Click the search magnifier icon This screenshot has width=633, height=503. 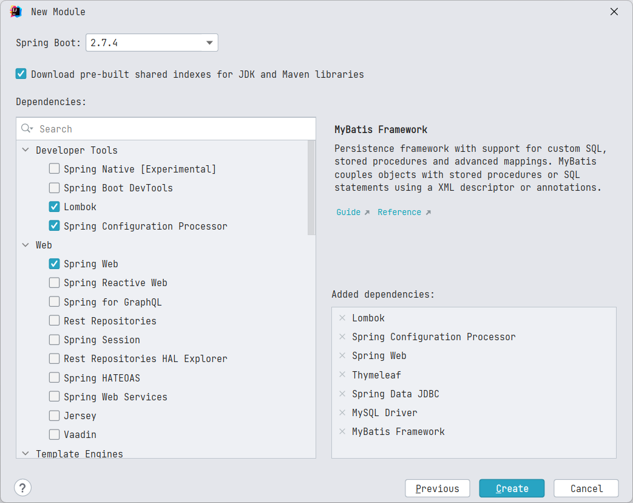click(27, 129)
